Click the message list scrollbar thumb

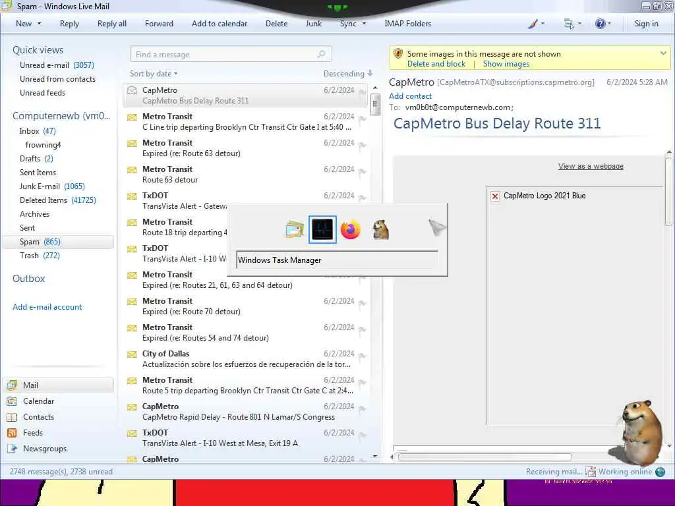tap(375, 103)
